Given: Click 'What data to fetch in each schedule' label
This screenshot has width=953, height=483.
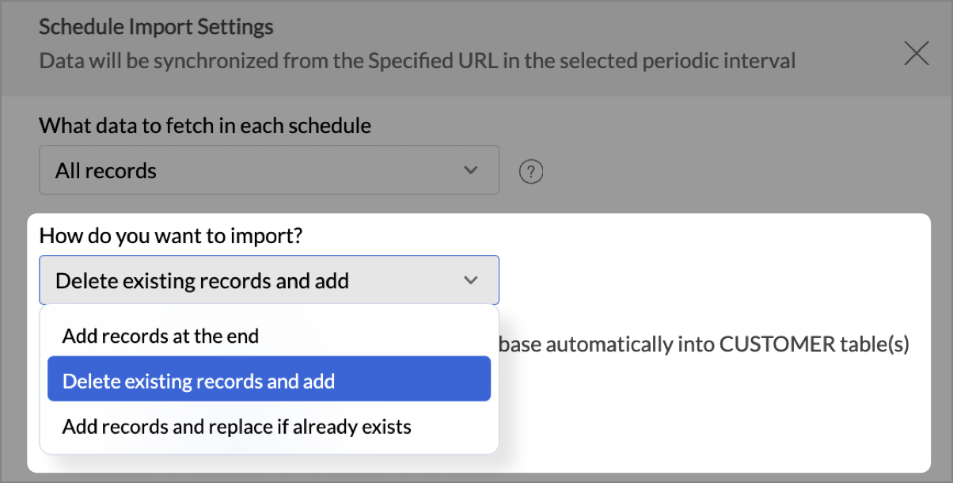Looking at the screenshot, I should point(205,125).
